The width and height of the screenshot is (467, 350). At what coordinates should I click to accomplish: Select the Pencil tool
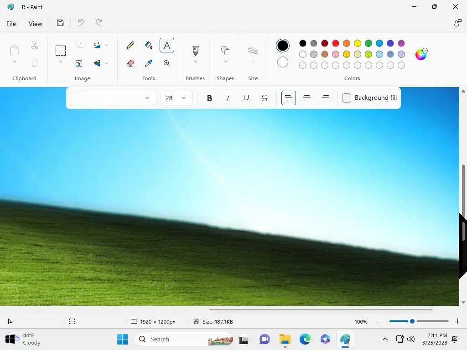click(x=130, y=45)
